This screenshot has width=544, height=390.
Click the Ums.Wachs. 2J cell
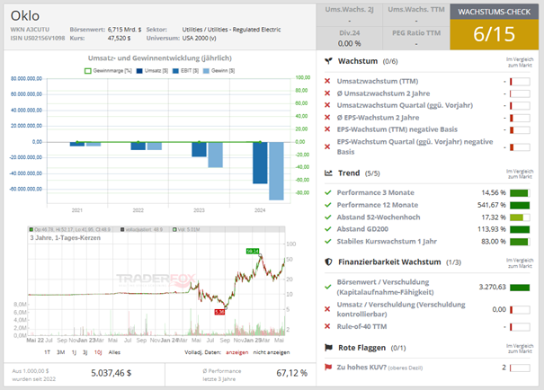350,15
